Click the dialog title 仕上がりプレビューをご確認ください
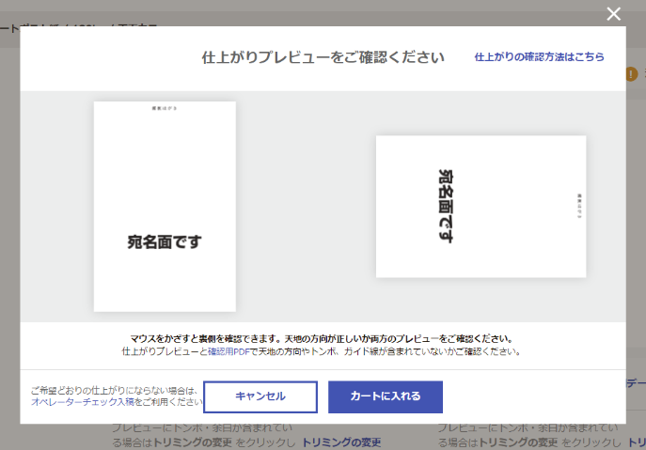Viewport: 646px width, 450px height. (x=323, y=57)
